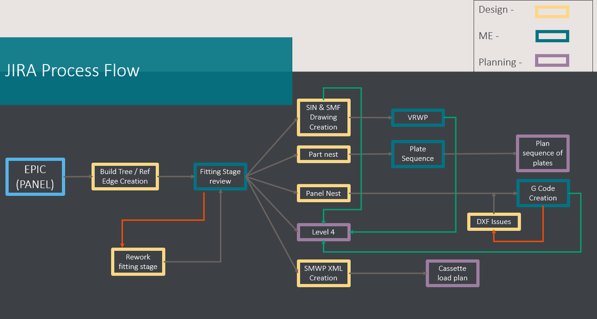Select the Fitting Stage review box
597x319 pixels.
point(220,176)
